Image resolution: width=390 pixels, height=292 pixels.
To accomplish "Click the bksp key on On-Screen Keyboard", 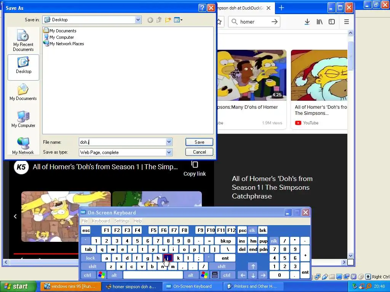I will click(225, 241).
